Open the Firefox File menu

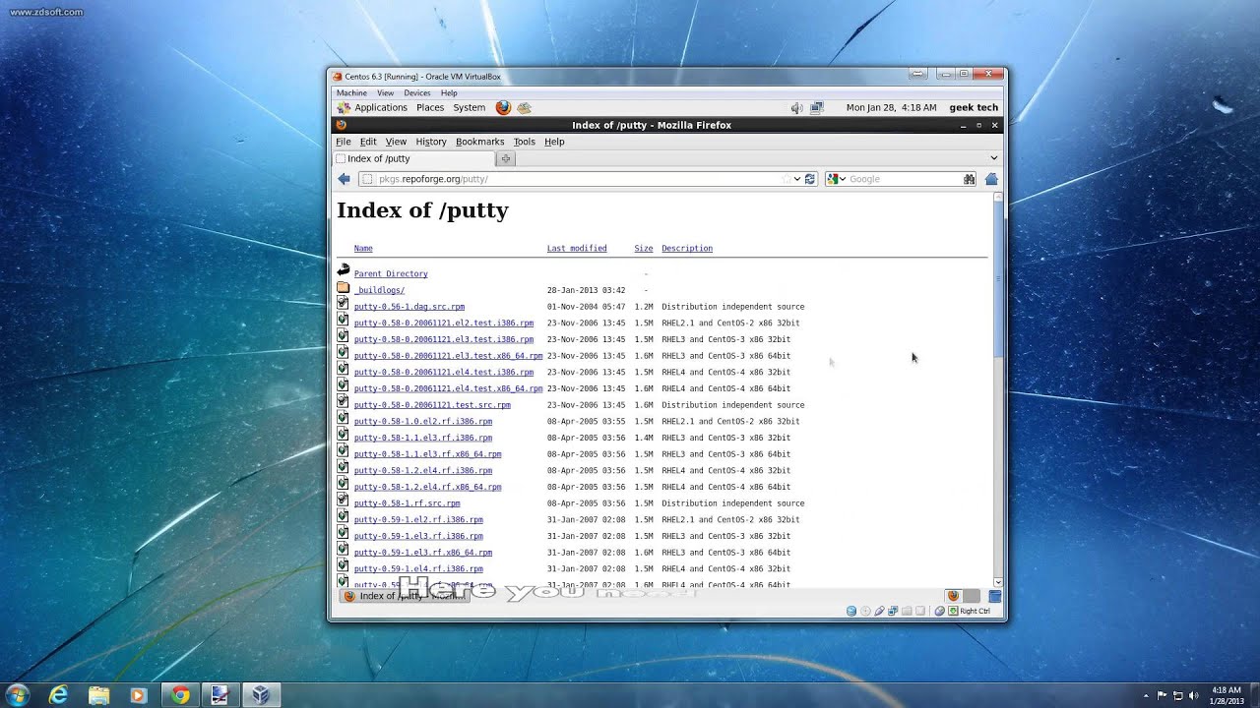pos(343,142)
